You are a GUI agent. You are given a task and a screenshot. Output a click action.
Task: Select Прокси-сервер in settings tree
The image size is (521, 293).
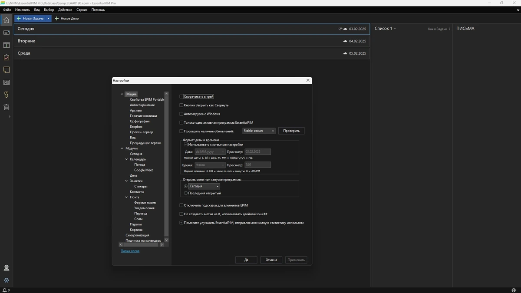(142, 132)
